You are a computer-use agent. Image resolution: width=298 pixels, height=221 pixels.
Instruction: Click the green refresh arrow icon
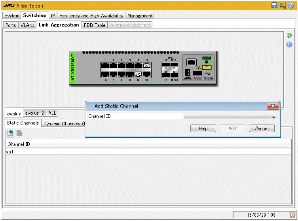[x=289, y=36]
